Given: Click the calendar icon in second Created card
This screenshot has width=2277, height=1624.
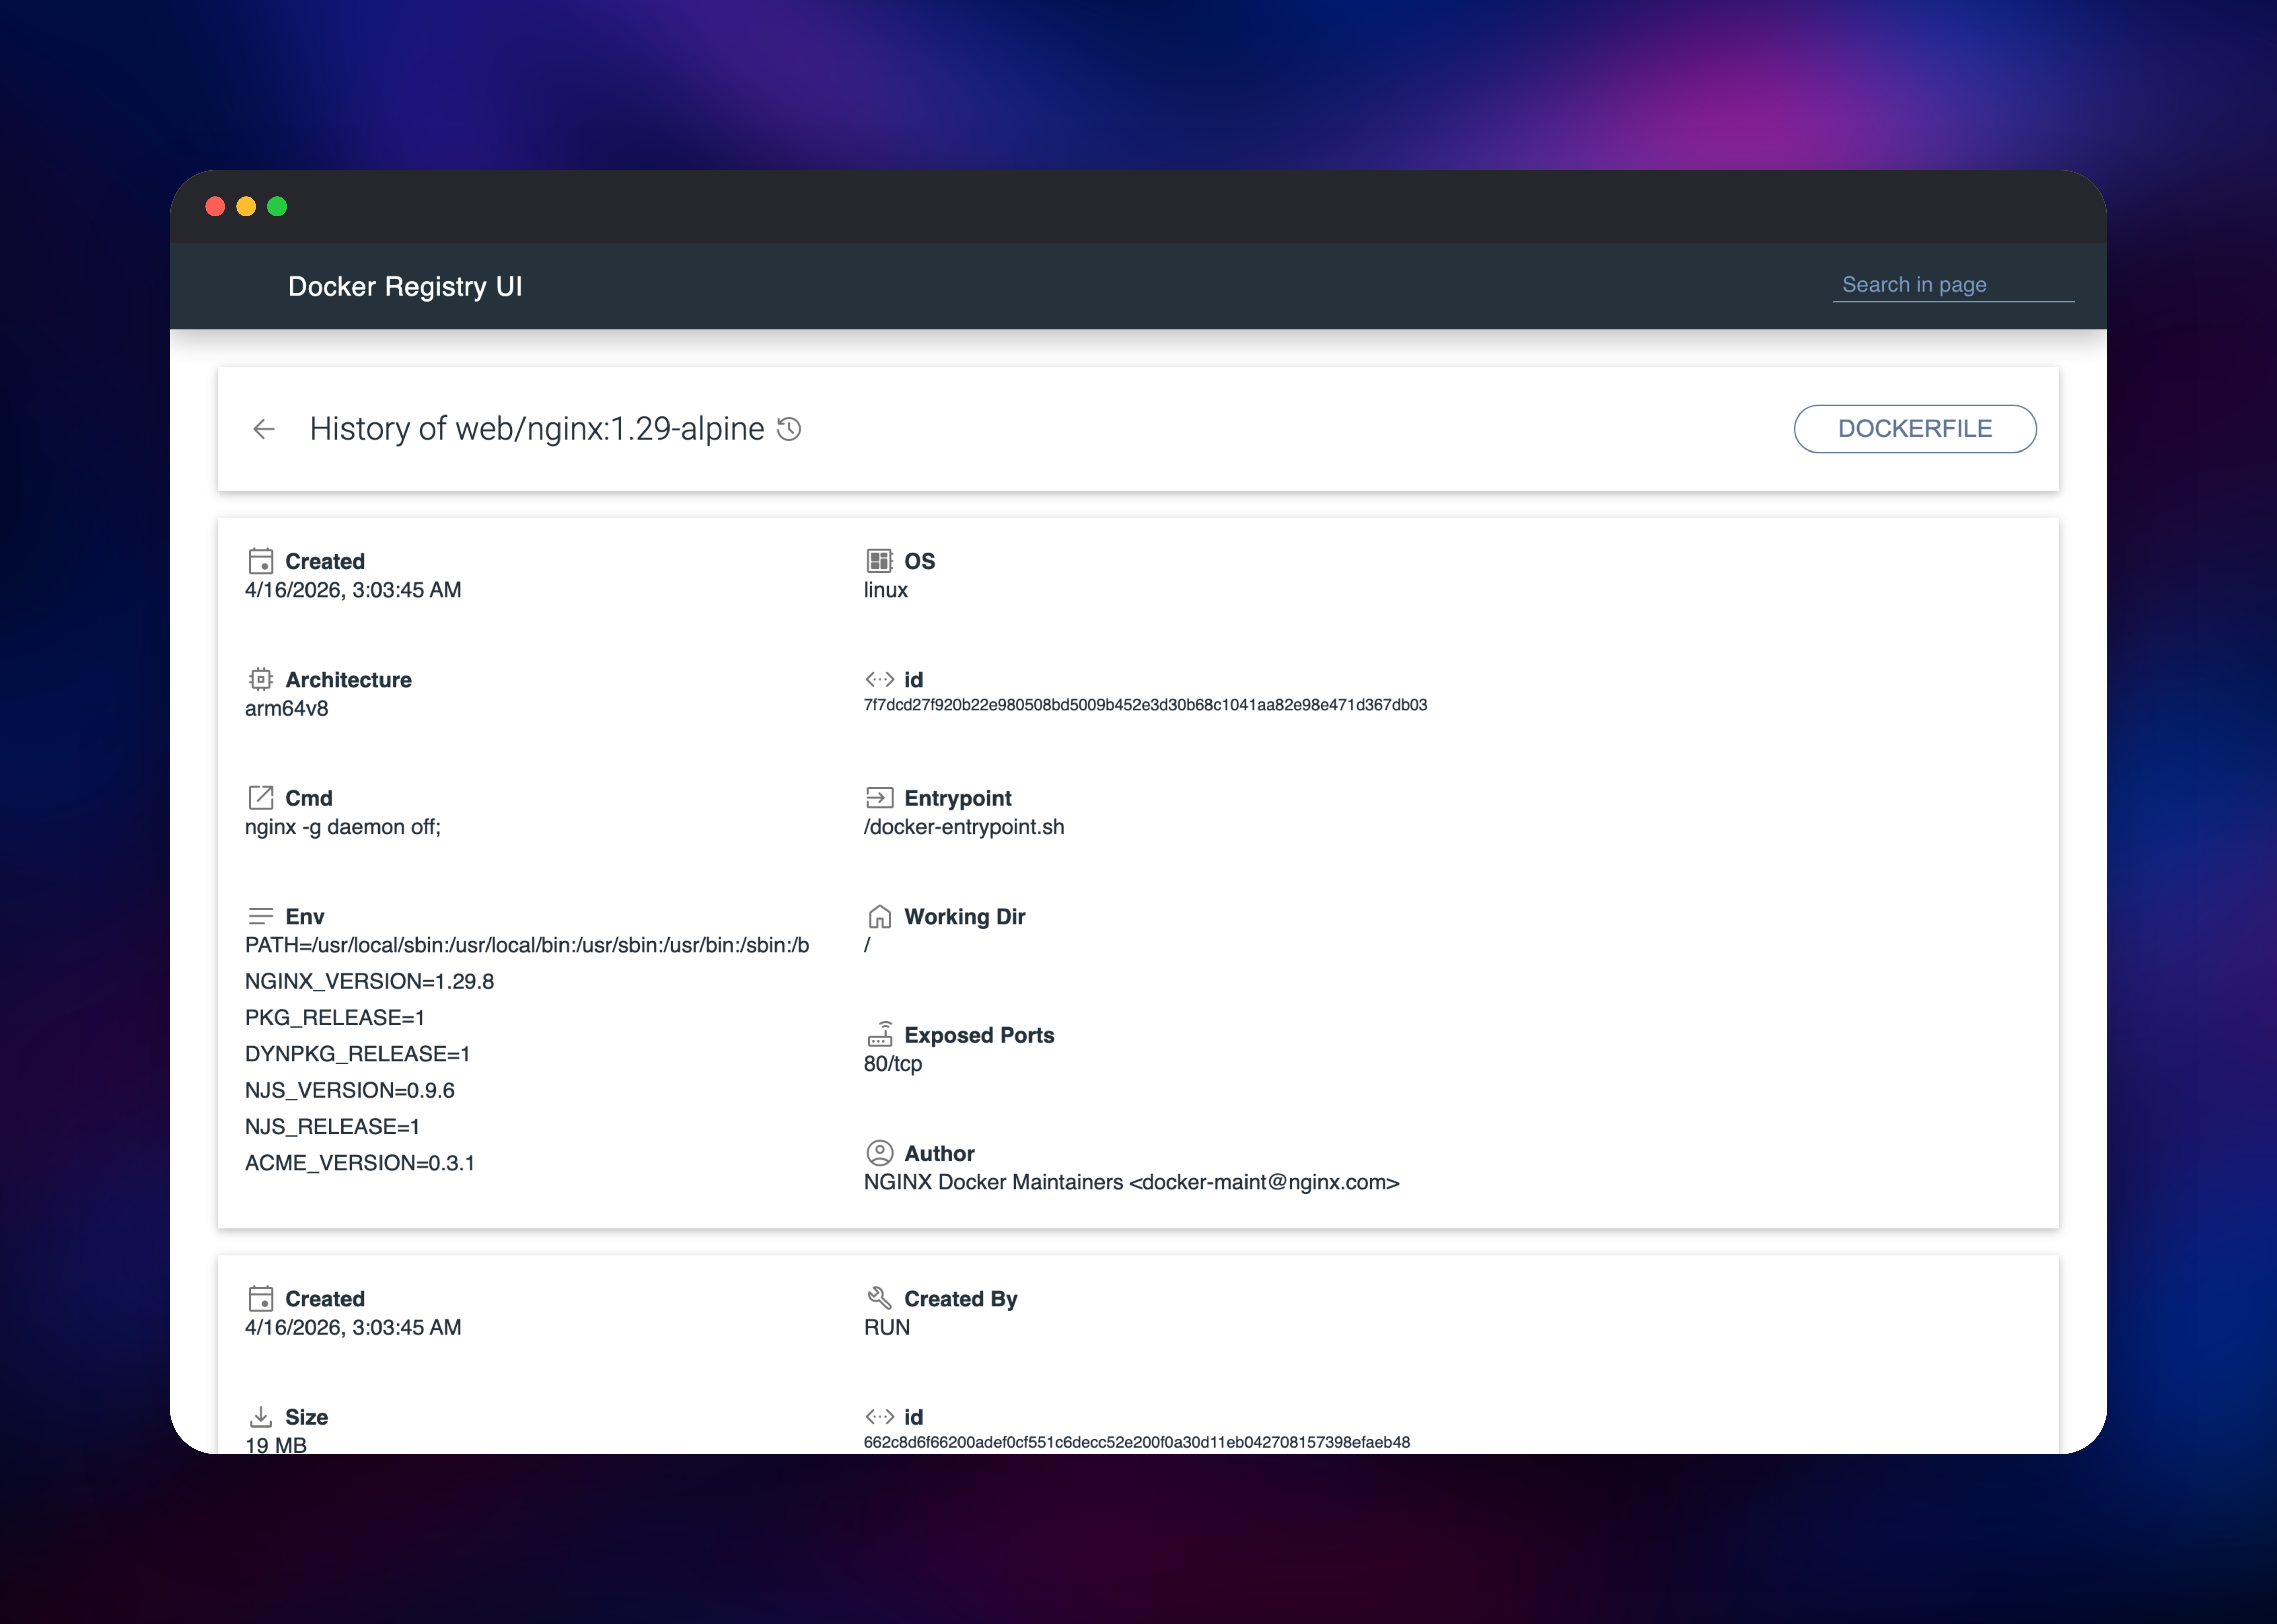Looking at the screenshot, I should pos(261,1299).
